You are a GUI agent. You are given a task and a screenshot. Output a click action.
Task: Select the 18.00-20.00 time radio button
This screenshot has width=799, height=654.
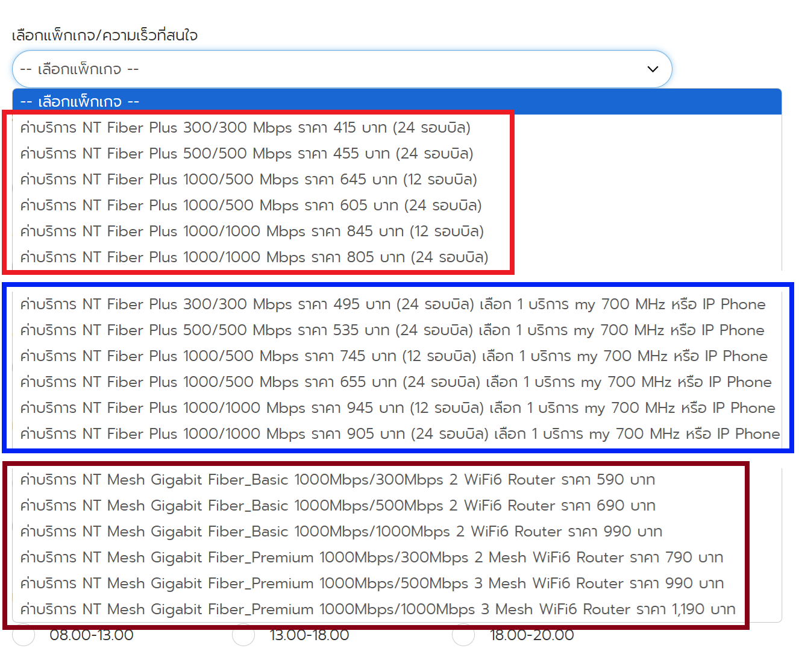point(463,635)
